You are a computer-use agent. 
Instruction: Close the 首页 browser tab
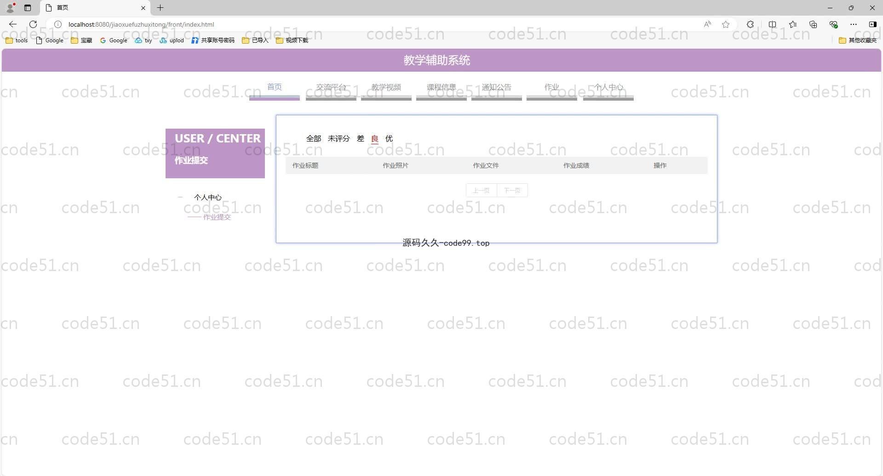(143, 8)
